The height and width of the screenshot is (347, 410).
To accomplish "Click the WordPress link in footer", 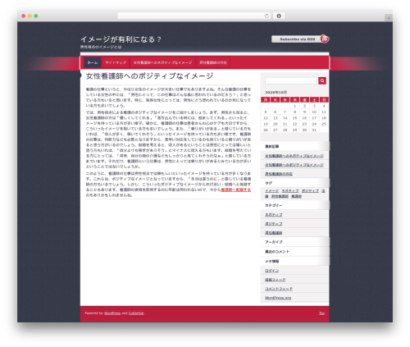I will click(112, 313).
